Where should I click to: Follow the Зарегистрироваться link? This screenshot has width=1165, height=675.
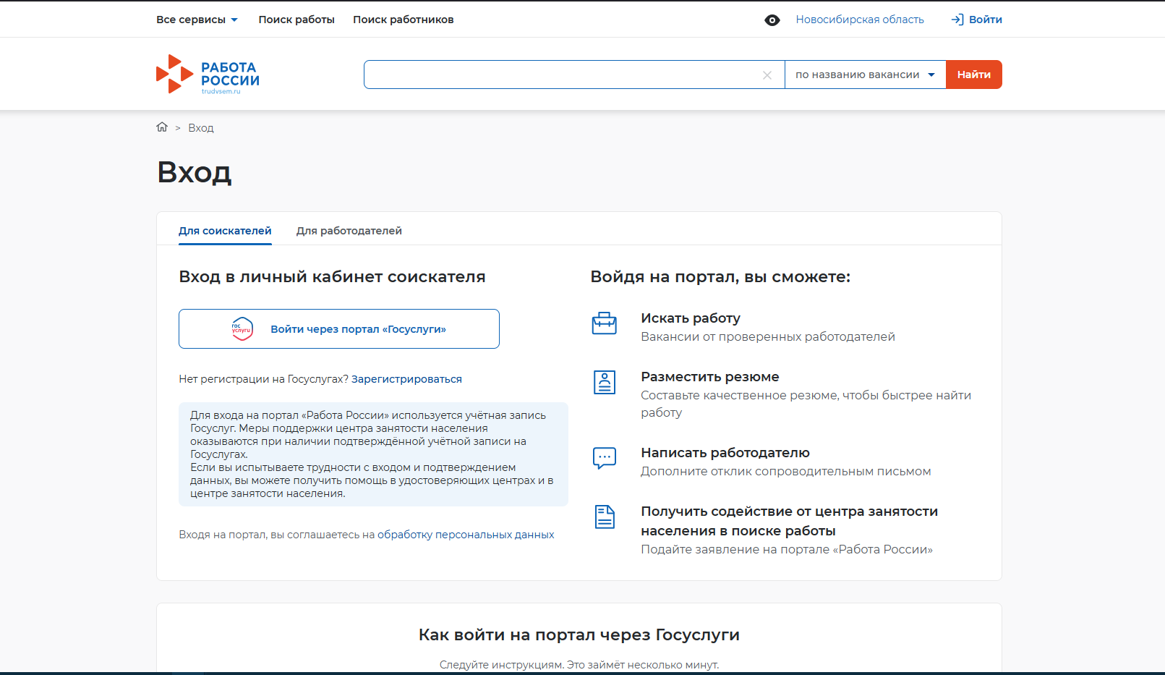(x=406, y=379)
